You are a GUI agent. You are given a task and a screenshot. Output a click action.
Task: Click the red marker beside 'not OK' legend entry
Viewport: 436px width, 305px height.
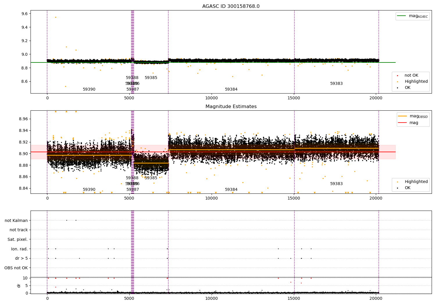398,76
